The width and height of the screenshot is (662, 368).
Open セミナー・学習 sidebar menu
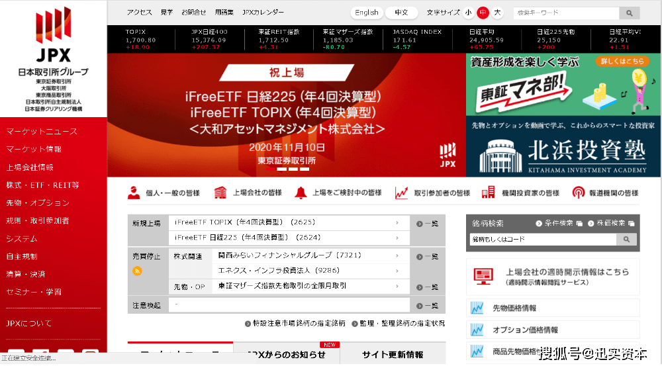[34, 292]
